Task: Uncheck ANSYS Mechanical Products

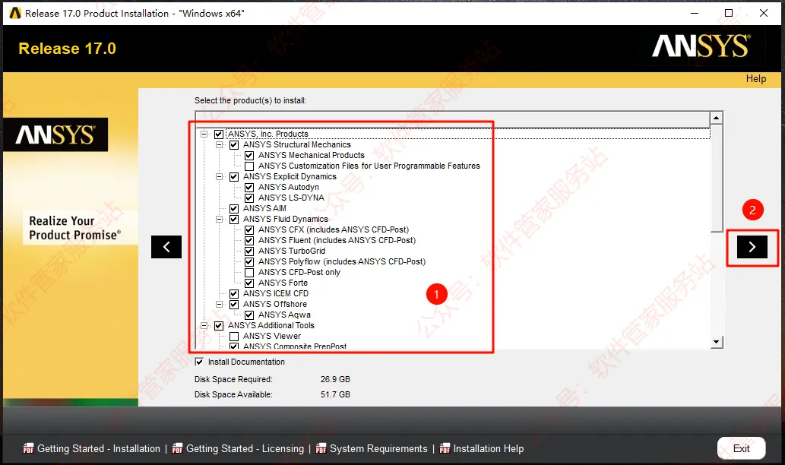Action: click(249, 156)
